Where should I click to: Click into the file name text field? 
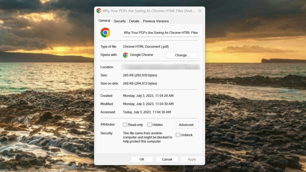(x=160, y=33)
